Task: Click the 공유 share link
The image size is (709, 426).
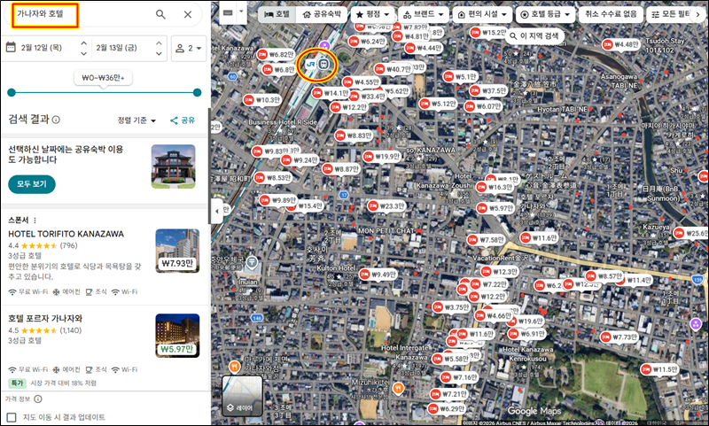Action: click(183, 120)
